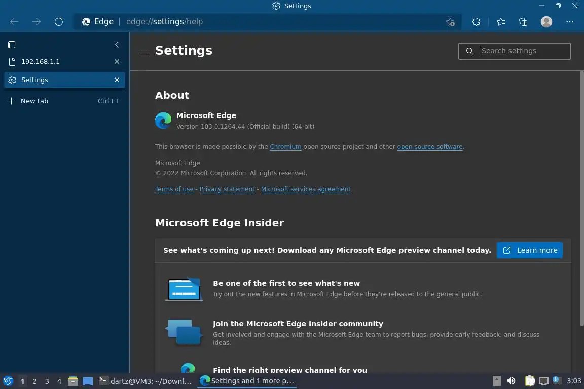Image resolution: width=584 pixels, height=389 pixels.
Task: Collapse the vertical tabs pane
Action: 117,45
